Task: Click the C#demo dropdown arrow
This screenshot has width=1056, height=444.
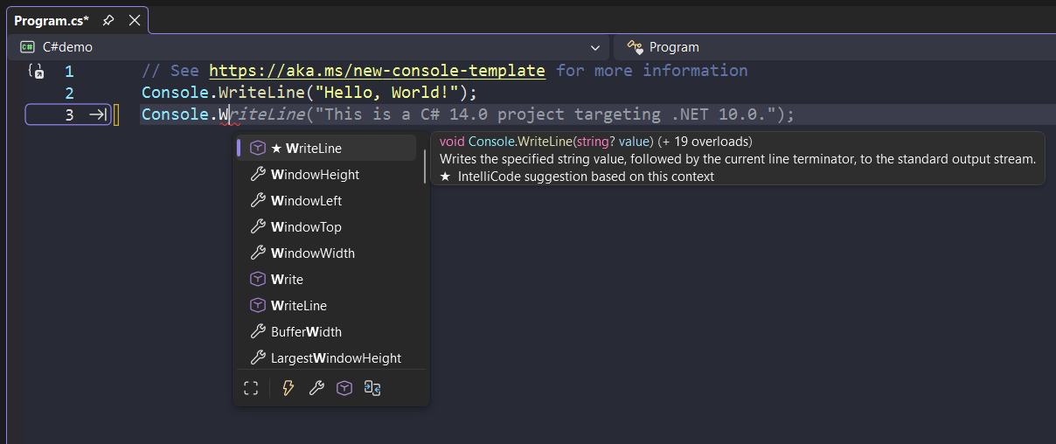Action: (595, 47)
